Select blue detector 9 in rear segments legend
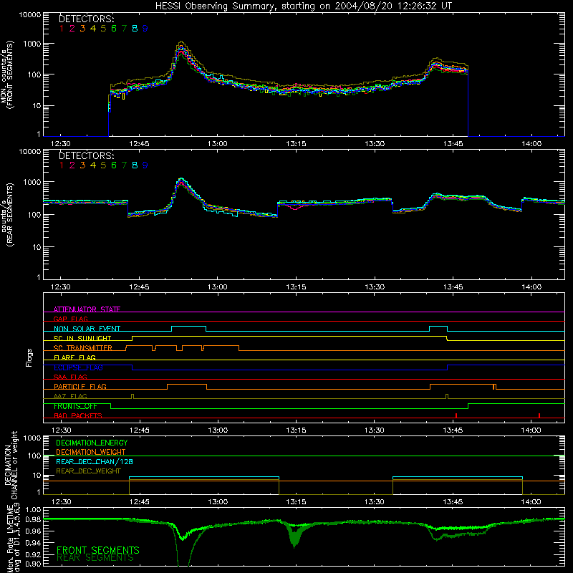Image resolution: width=573 pixels, height=573 pixels. pyautogui.click(x=145, y=165)
